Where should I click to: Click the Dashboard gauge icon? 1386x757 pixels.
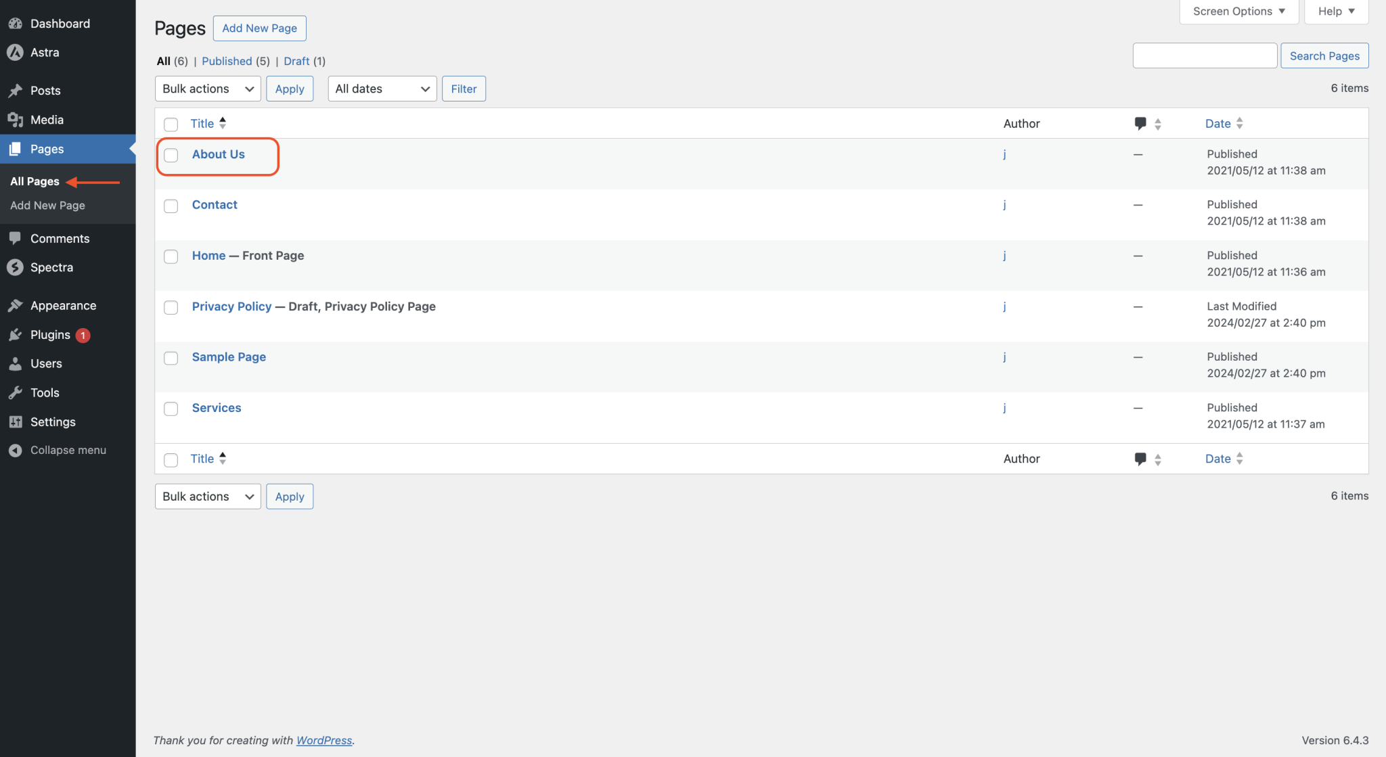15,24
